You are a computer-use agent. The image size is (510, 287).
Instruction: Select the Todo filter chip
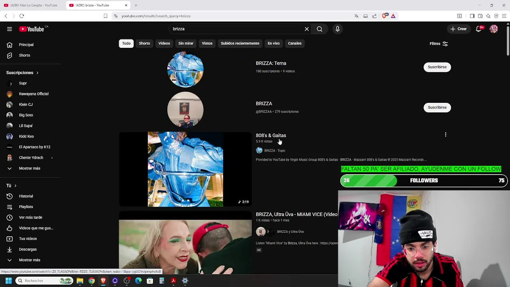point(126,43)
